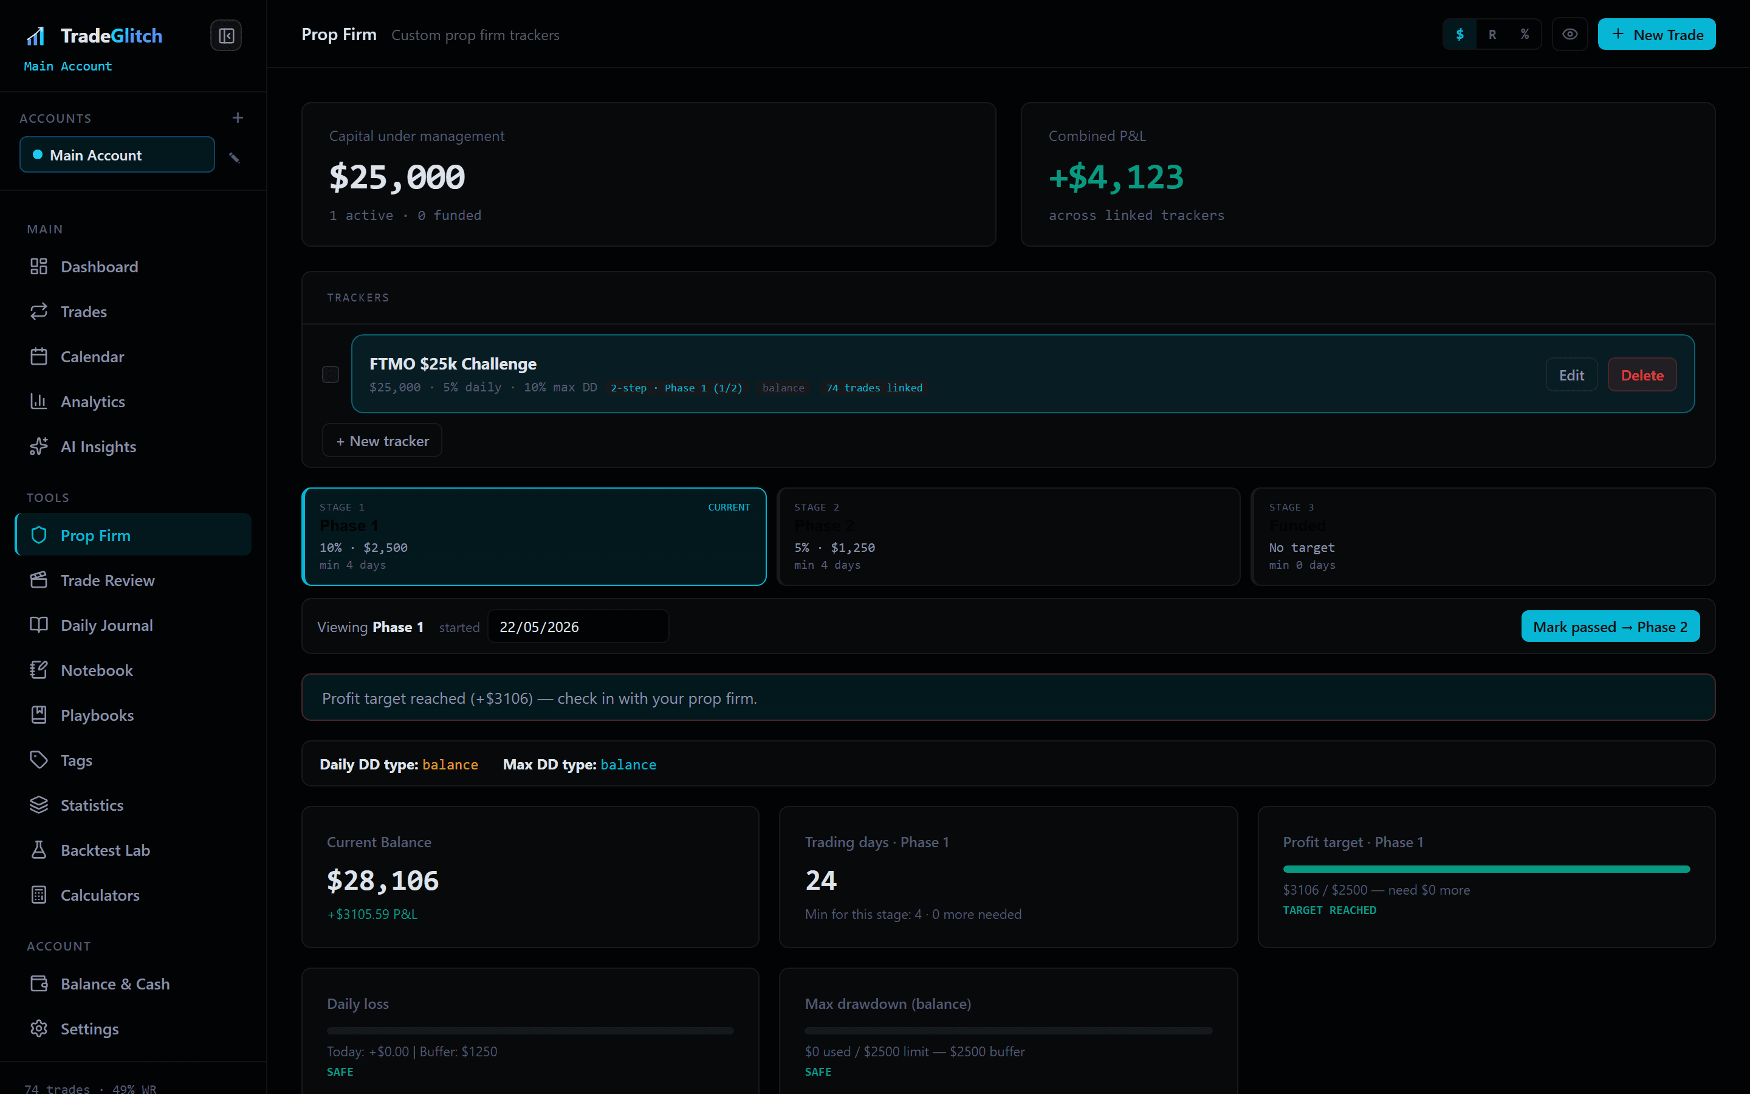The height and width of the screenshot is (1094, 1750).
Task: Click the Phase 1 start date field
Action: [x=578, y=627]
